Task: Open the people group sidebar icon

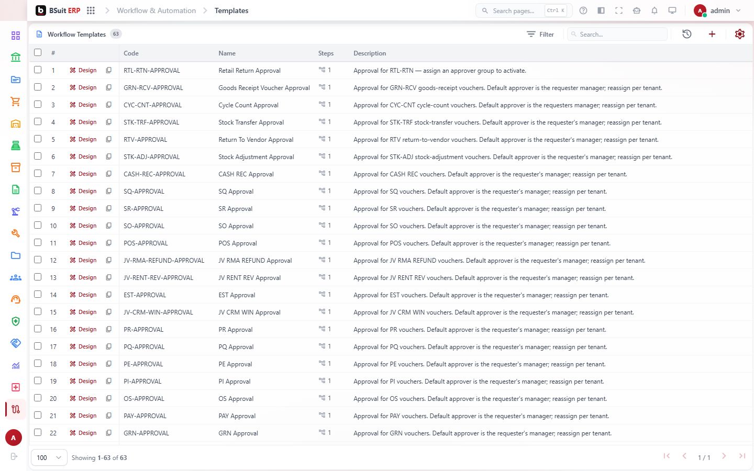Action: point(16,277)
